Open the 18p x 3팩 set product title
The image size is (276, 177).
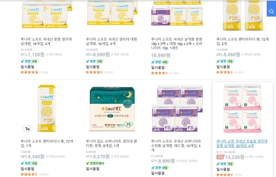177,44
